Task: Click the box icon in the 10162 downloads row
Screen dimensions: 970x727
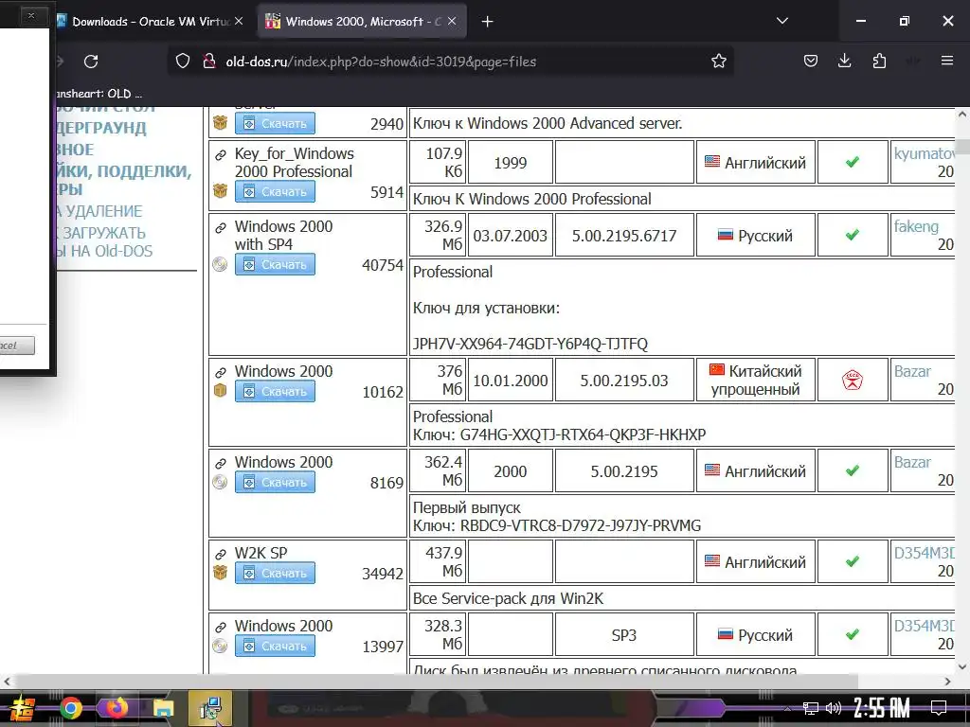Action: 220,391
